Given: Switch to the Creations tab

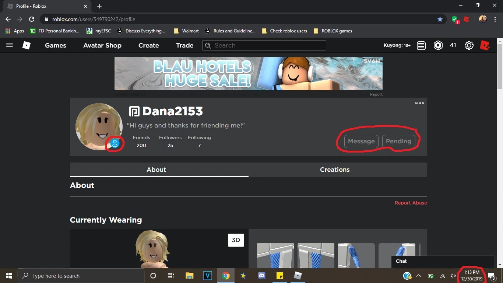Looking at the screenshot, I should [334, 170].
